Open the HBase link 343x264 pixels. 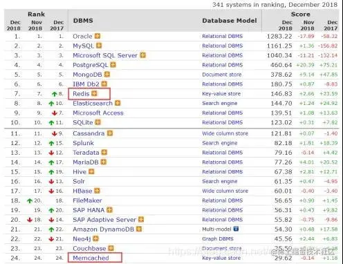(x=82, y=191)
